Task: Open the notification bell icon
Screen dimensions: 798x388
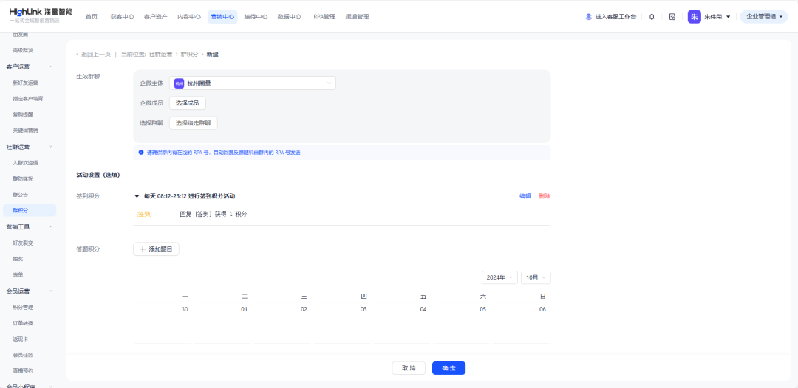Action: [x=652, y=17]
